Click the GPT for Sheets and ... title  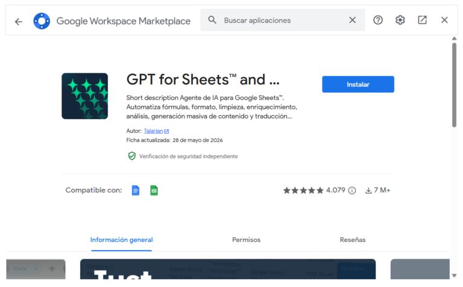click(x=203, y=79)
